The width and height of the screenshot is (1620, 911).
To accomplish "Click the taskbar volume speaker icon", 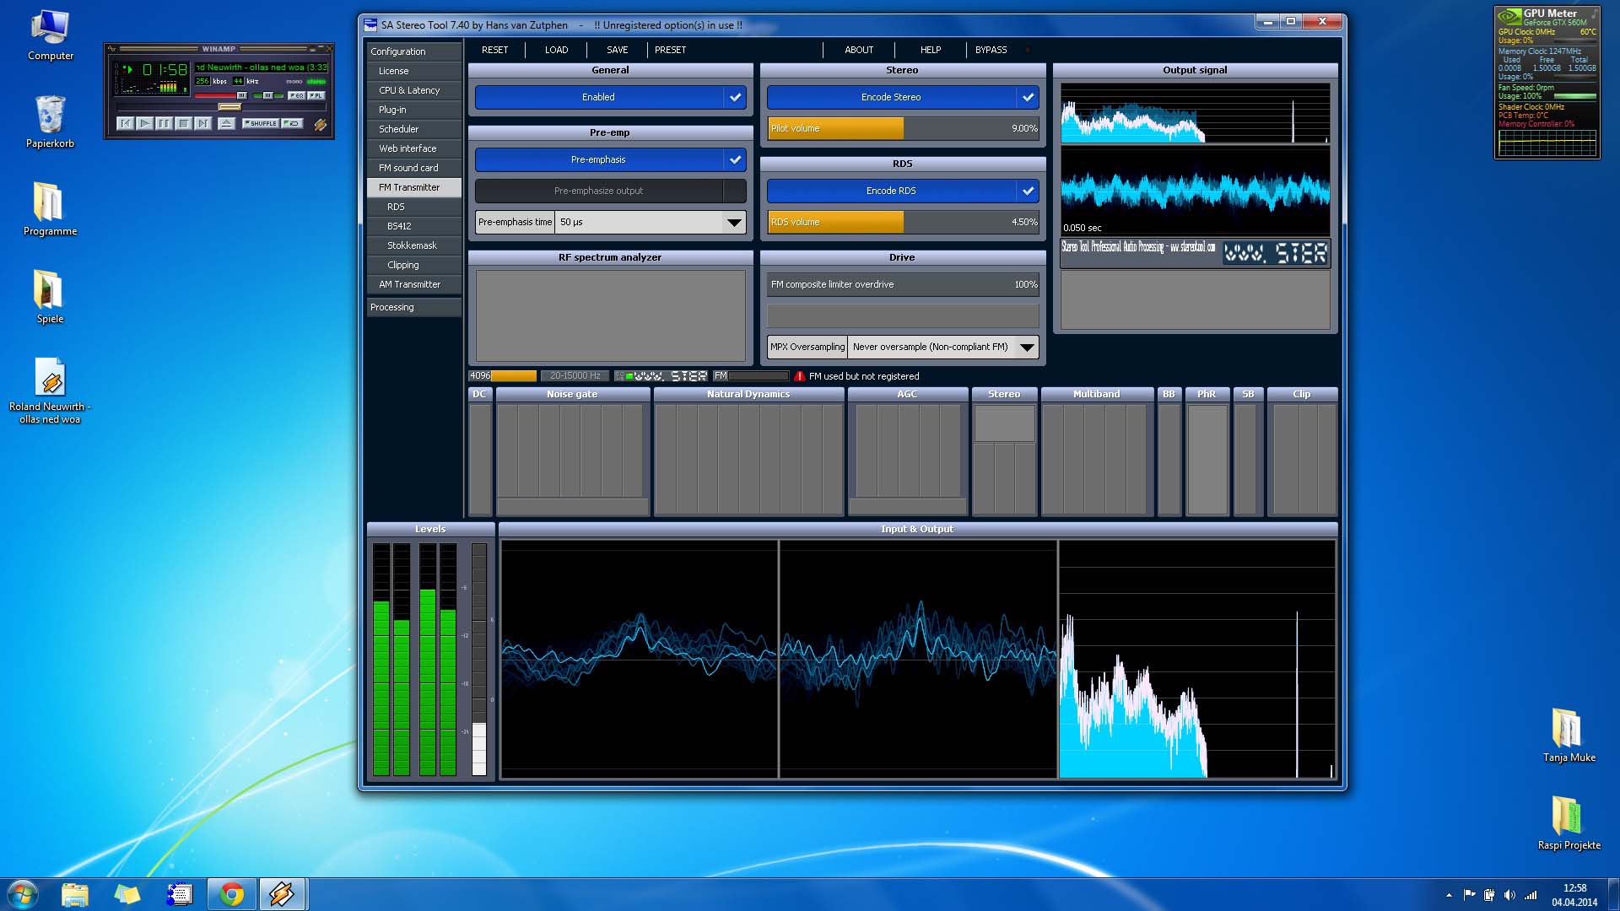I will [1509, 895].
